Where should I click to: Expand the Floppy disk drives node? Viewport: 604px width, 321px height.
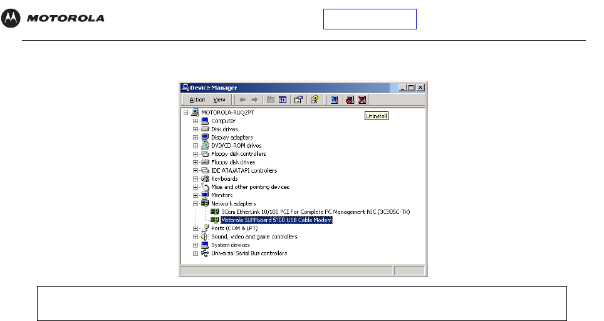[195, 163]
